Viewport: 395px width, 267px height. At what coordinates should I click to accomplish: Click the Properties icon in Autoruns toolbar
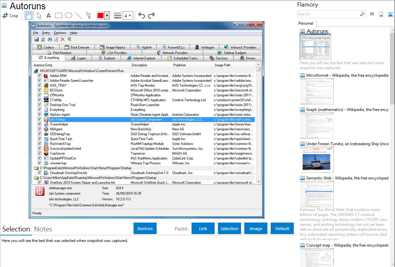(56, 39)
